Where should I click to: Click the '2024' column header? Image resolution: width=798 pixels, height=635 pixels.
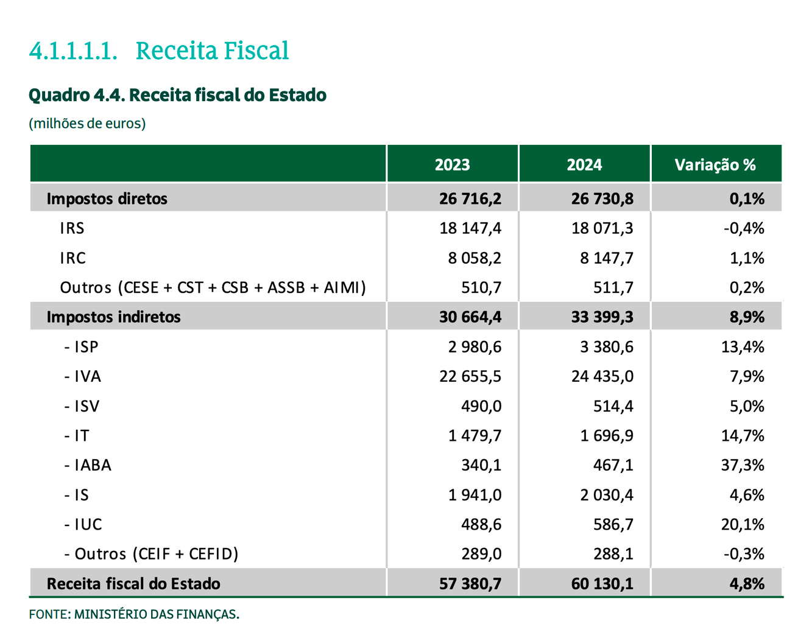pos(584,165)
